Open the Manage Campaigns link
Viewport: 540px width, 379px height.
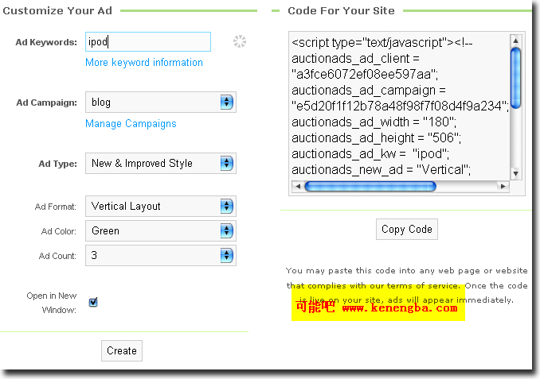131,123
